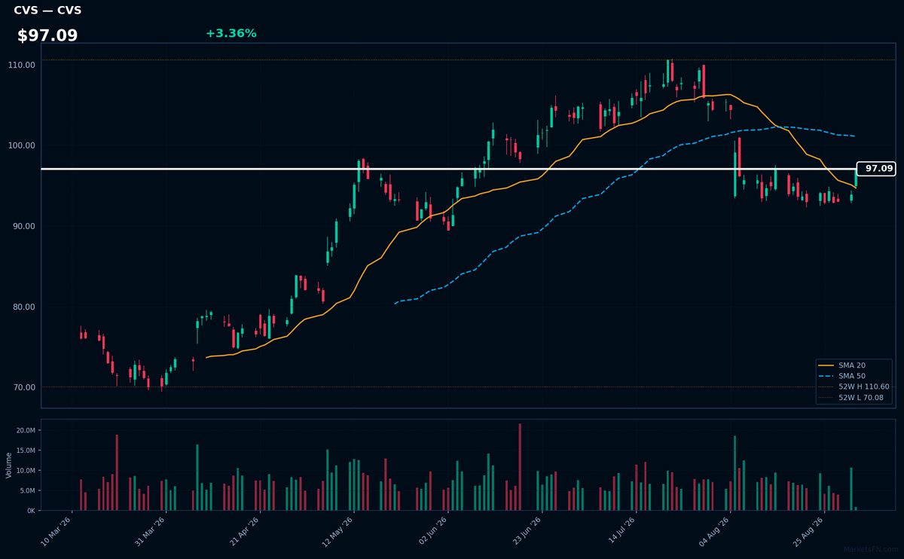Click the 0K volume axis label

[32, 511]
